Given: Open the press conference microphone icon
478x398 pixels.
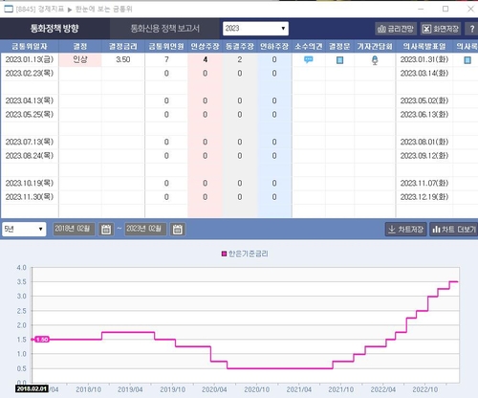Looking at the screenshot, I should [x=375, y=60].
